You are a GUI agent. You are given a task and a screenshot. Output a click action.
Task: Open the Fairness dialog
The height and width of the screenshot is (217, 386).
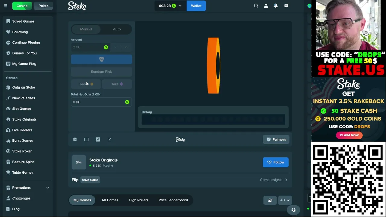[x=276, y=140]
